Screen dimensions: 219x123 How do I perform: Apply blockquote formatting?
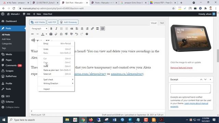click(x=72, y=29)
